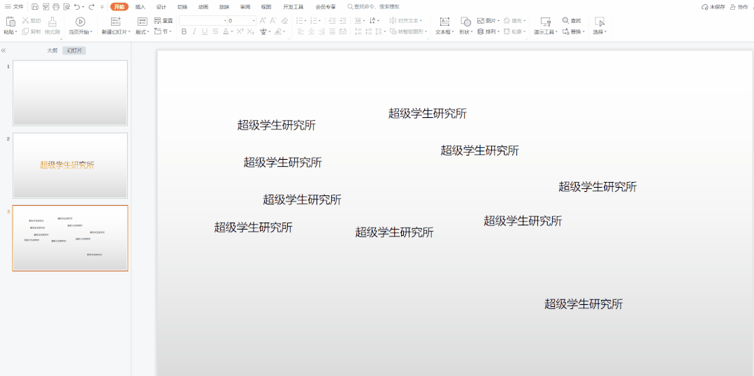Image resolution: width=754 pixels, height=376 pixels.
Task: Expand the Replace (替换) dropdown
Action: [574, 31]
